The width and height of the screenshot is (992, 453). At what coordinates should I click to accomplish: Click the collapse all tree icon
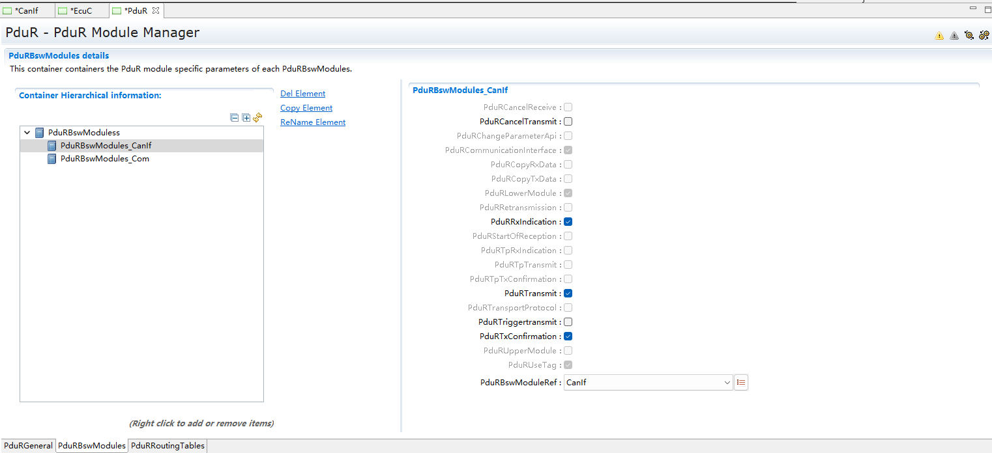click(235, 118)
